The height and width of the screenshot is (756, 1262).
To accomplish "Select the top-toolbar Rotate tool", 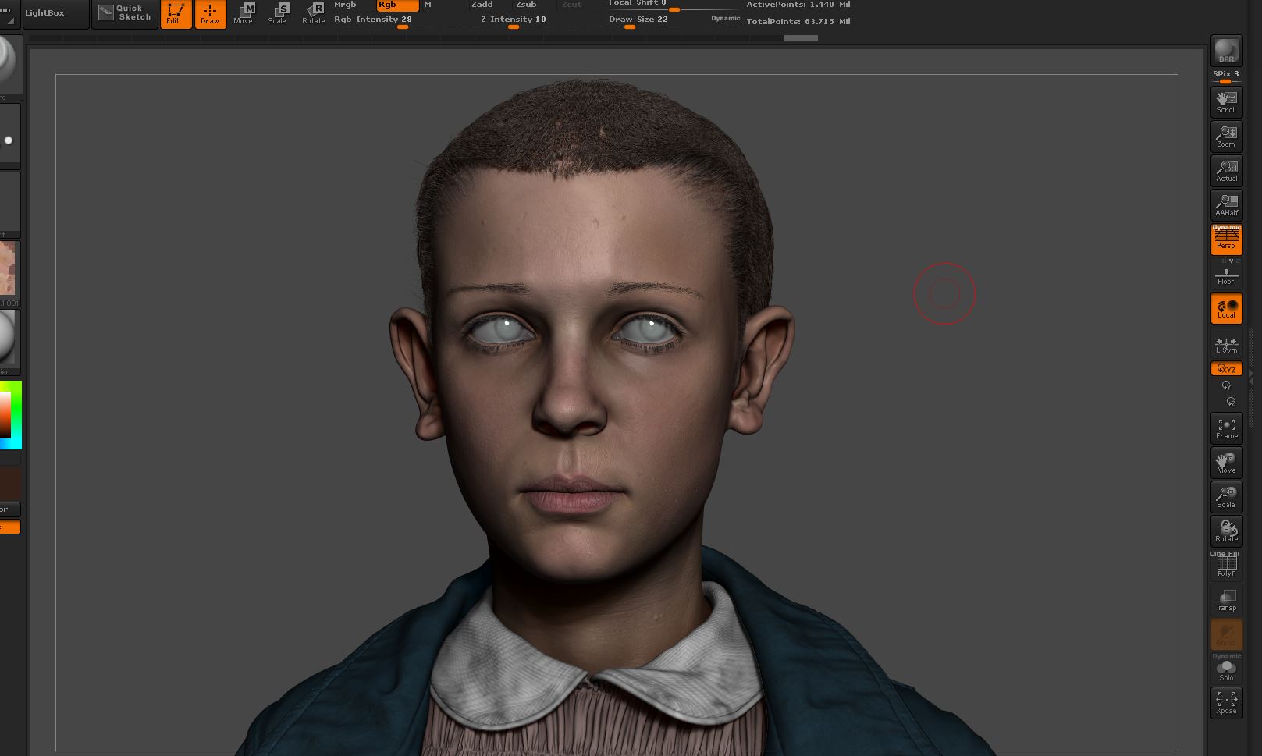I will 314,13.
